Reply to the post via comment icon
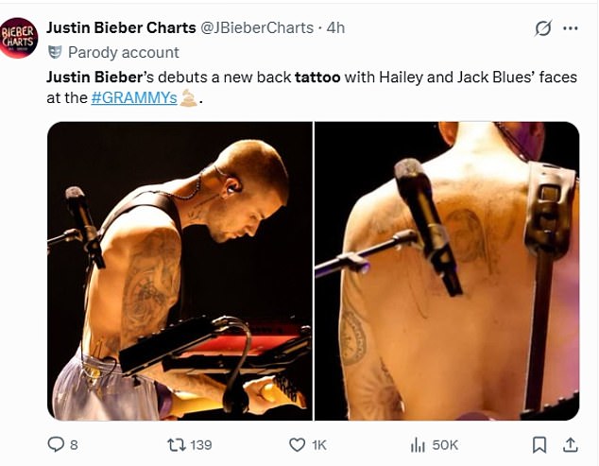599x466 pixels. tap(57, 444)
